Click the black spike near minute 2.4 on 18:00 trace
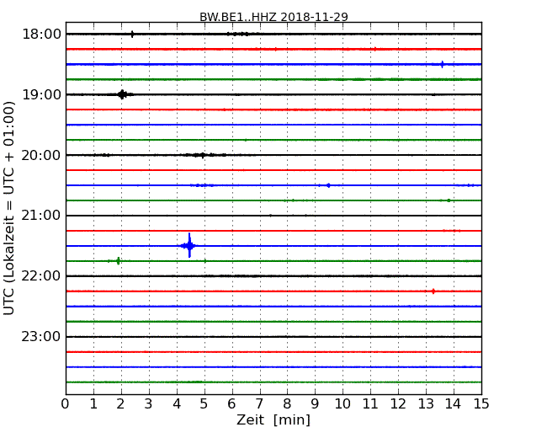 [132, 35]
